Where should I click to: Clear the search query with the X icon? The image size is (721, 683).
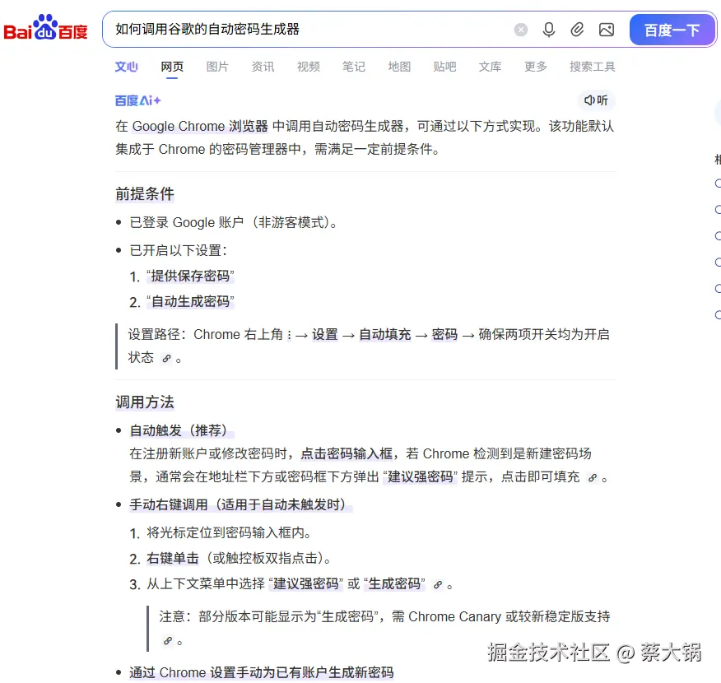click(520, 30)
